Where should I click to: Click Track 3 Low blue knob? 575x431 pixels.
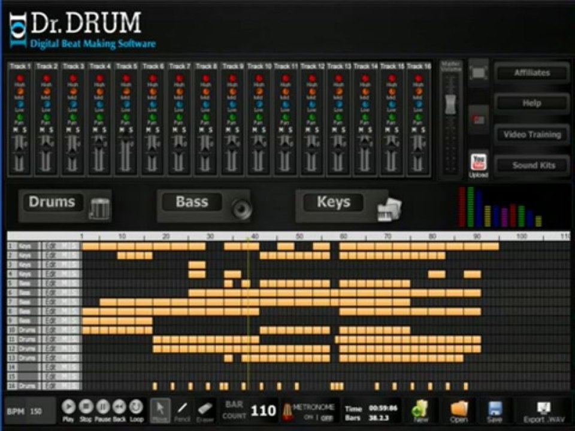73,104
